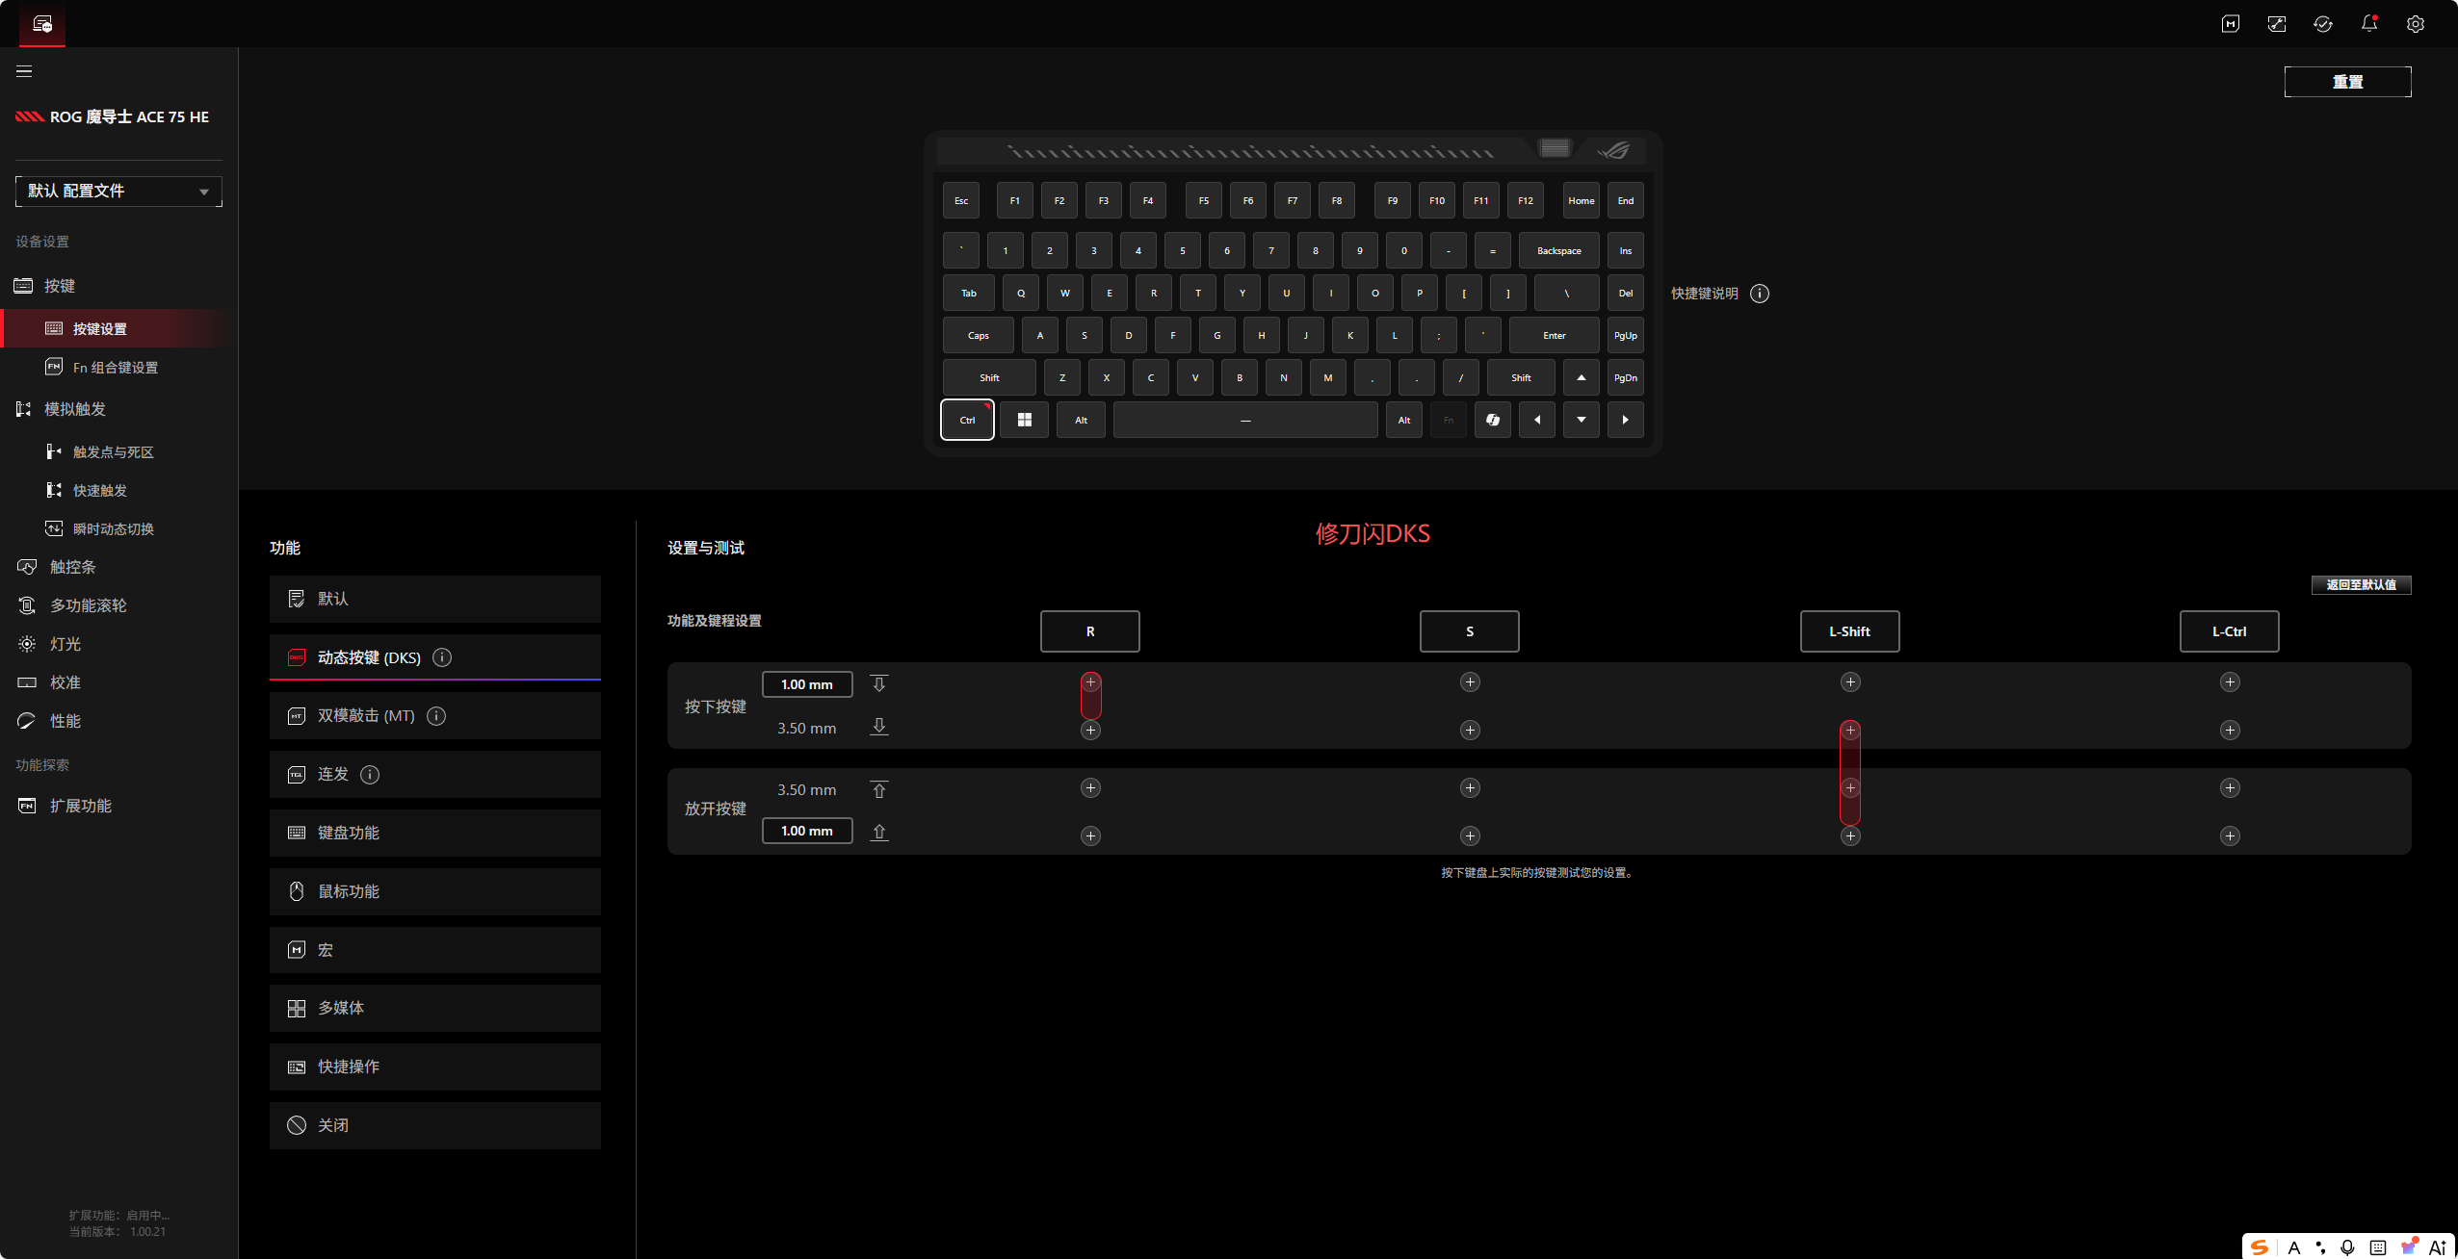Screen dimensions: 2458x1259
Task: Select the Copilot key on keyboard preview
Action: [x=1493, y=420]
